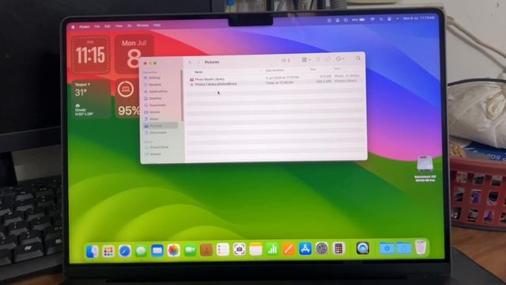Sort by the Date Modified column header
This screenshot has height=285, width=506.
pyautogui.click(x=274, y=70)
